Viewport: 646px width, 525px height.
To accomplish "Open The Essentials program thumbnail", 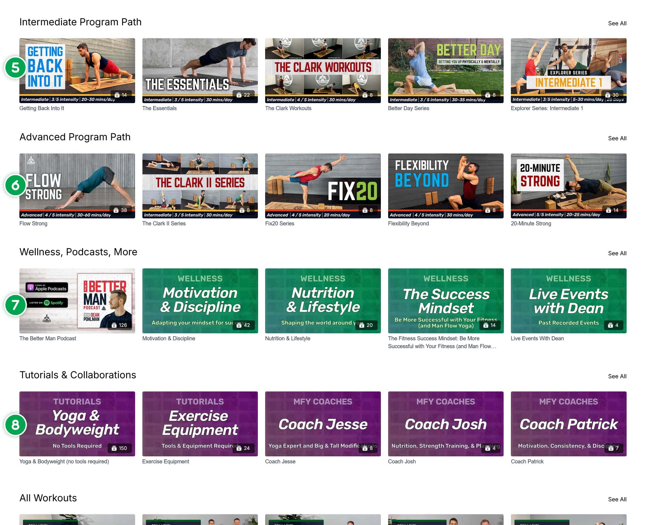I will 200,70.
